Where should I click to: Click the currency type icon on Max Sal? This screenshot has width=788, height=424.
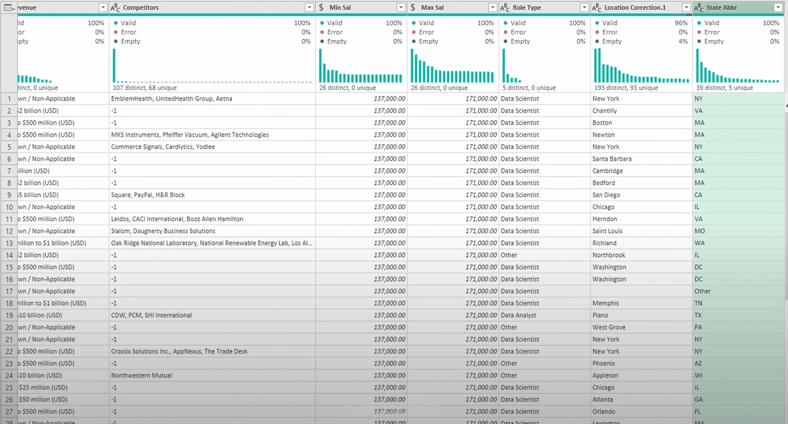[x=413, y=7]
